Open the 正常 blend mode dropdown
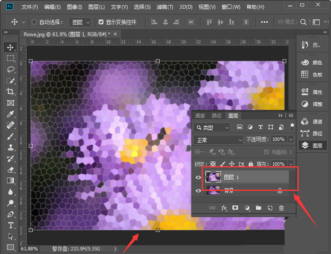Screen dimensions: 331x254 click(218, 140)
